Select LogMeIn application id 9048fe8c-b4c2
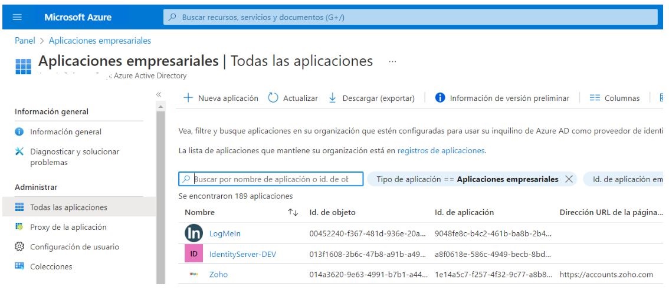 [x=493, y=233]
